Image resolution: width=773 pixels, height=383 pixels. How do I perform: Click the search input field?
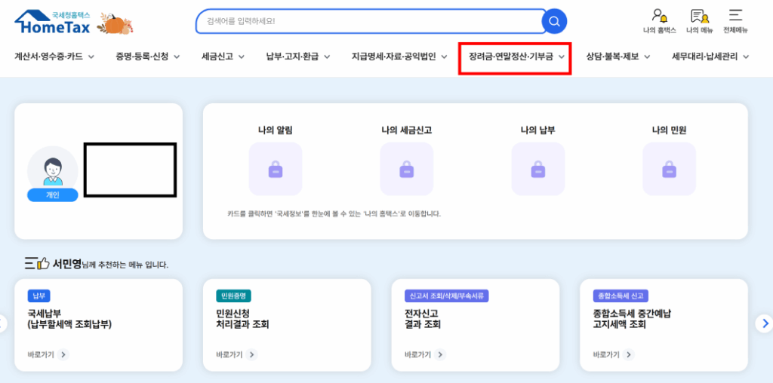click(x=370, y=21)
